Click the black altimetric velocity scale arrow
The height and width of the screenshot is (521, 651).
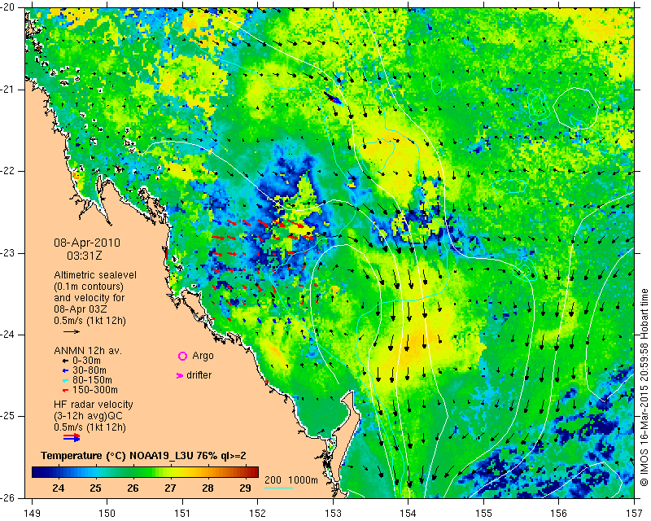click(x=72, y=331)
